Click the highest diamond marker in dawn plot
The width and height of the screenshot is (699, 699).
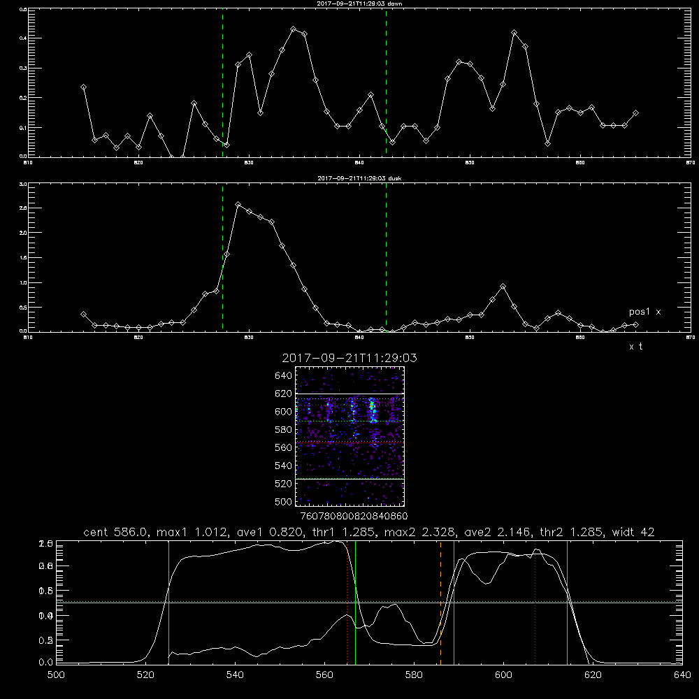pos(294,29)
